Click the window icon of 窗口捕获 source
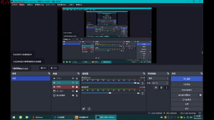This screenshot has width=214, height=120. (54, 91)
